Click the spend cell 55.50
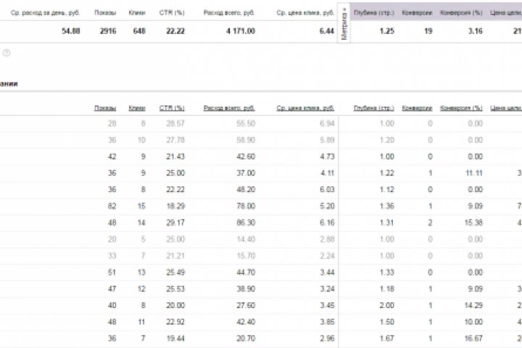Image resolution: width=522 pixels, height=348 pixels. (x=246, y=123)
